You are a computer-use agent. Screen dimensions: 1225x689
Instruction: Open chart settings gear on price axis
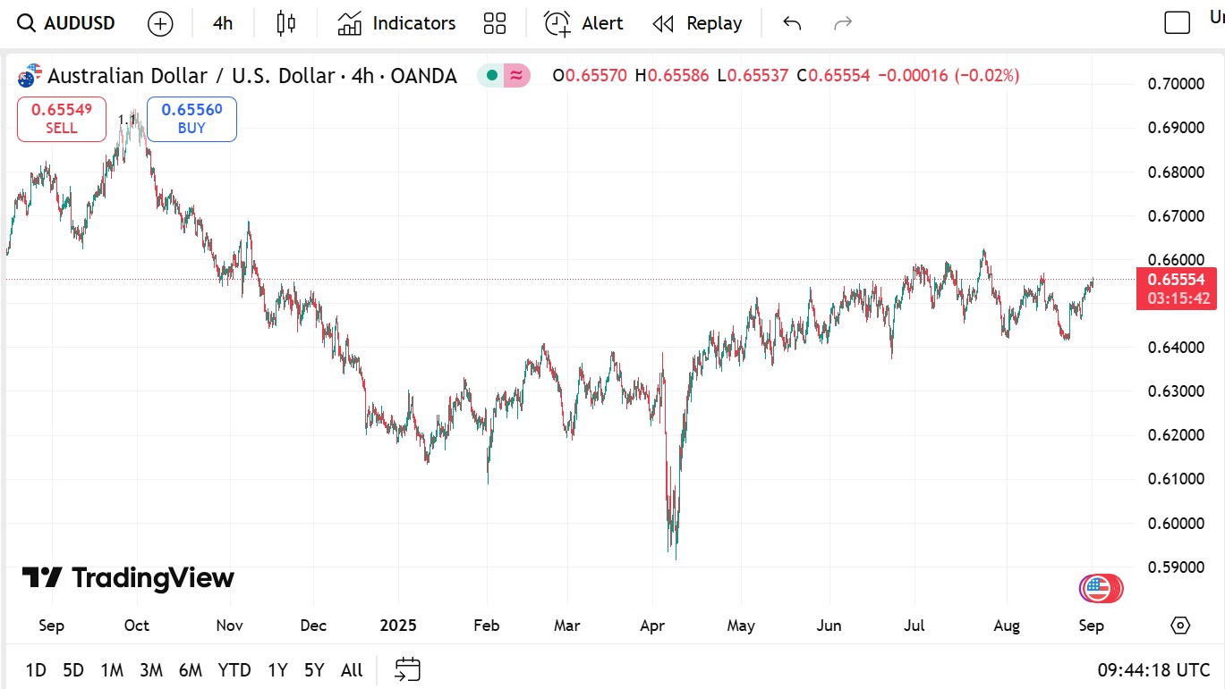[1179, 626]
